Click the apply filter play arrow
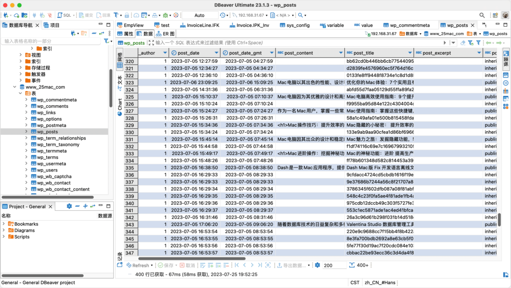Image resolution: width=511 pixels, height=288 pixels. click(x=445, y=43)
